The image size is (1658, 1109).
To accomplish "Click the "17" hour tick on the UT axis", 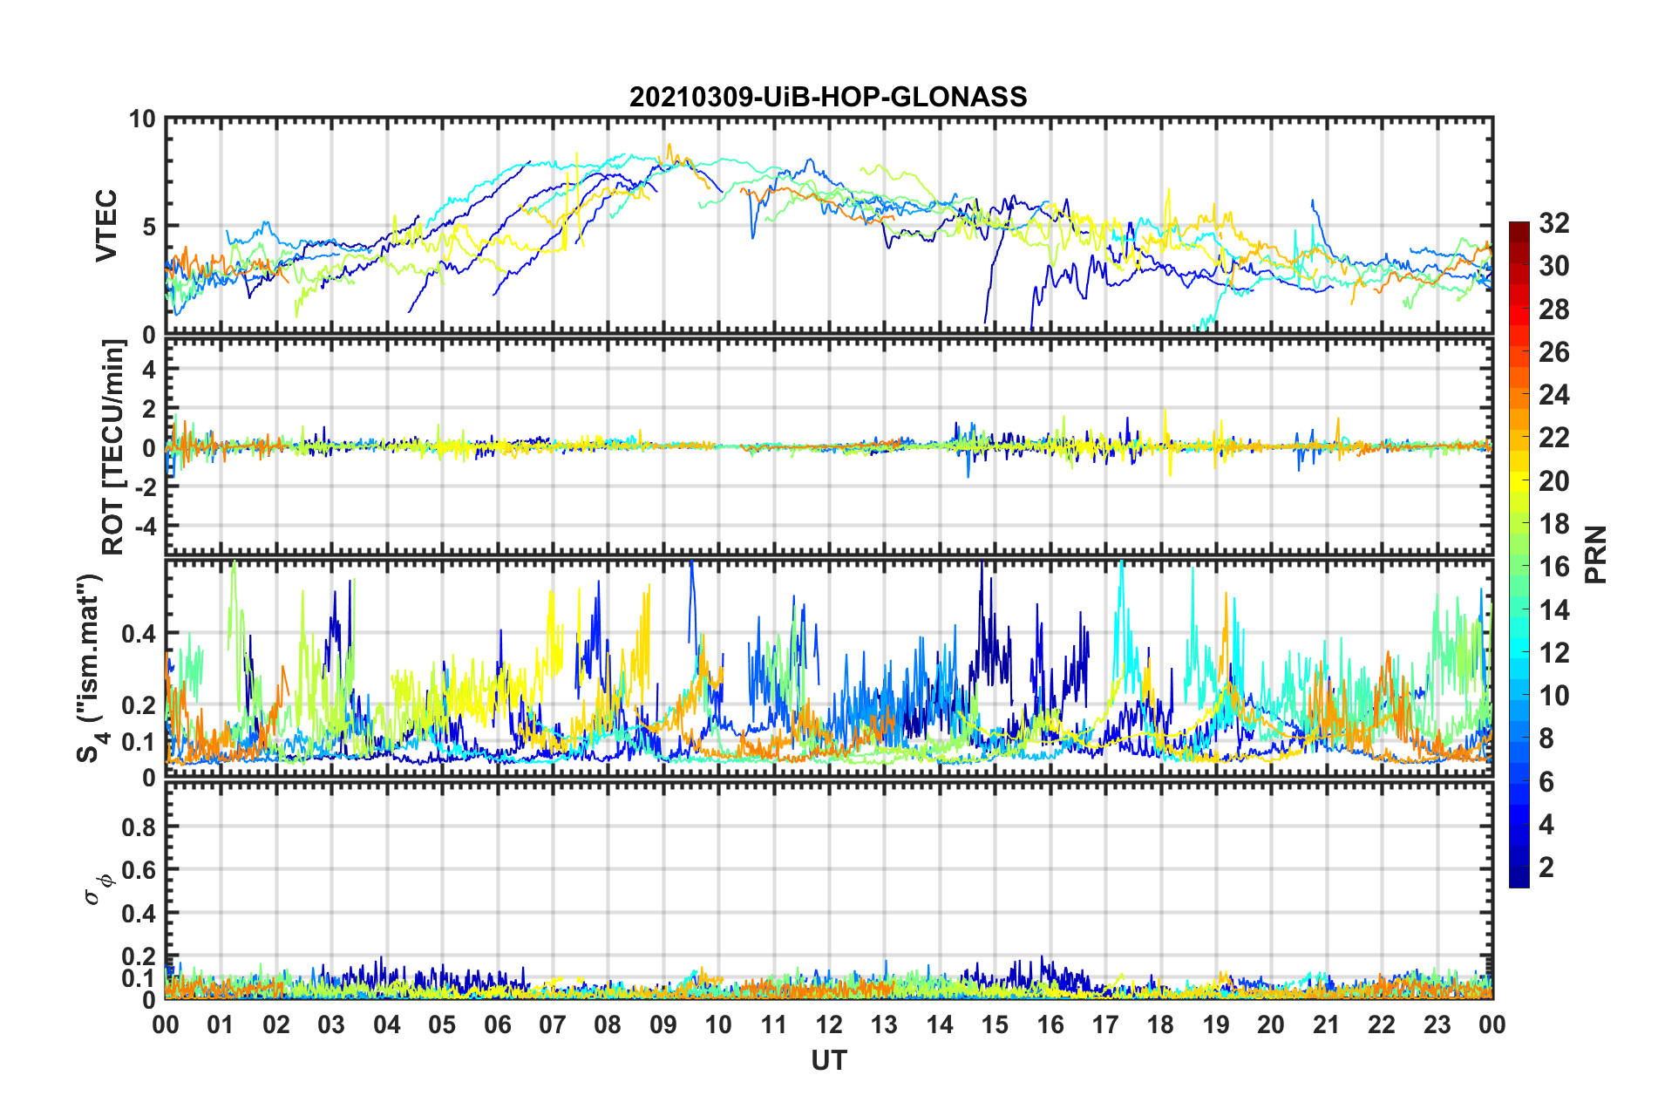I will (x=1105, y=1025).
